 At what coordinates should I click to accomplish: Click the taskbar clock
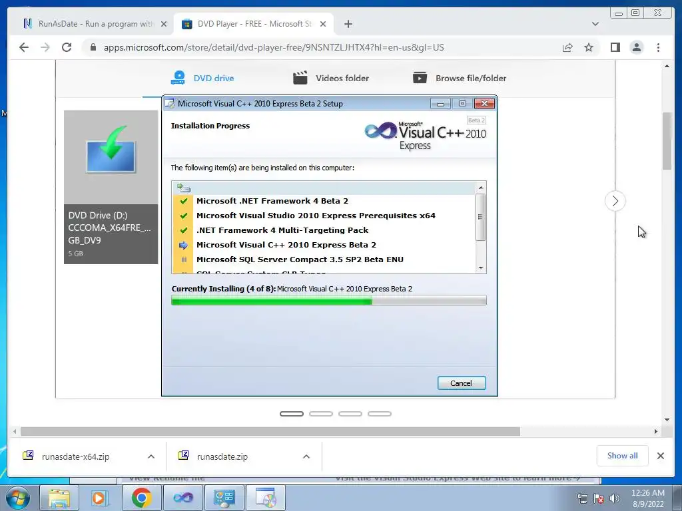[x=647, y=498]
